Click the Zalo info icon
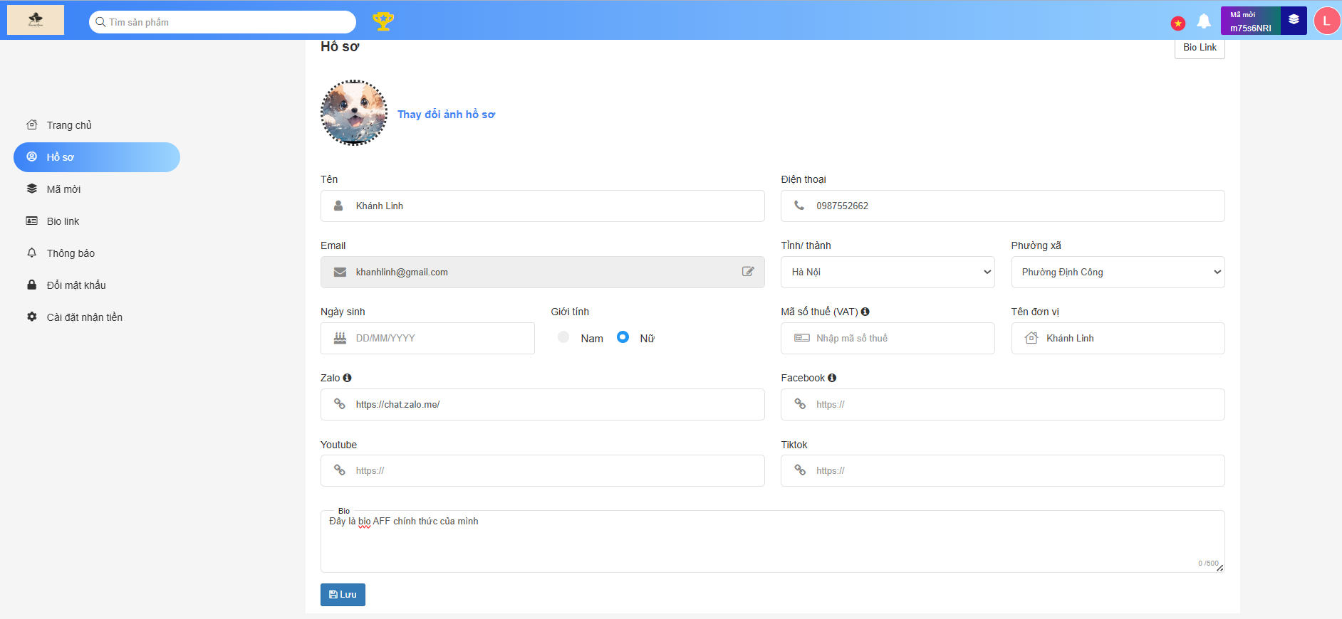 coord(347,378)
